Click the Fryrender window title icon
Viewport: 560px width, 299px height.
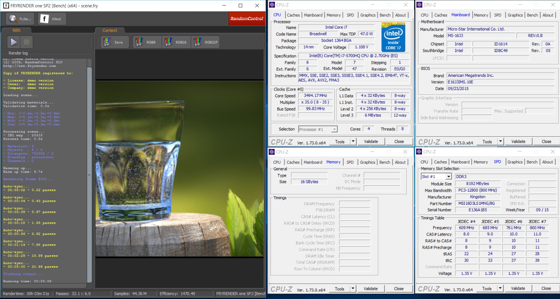pyautogui.click(x=6, y=6)
